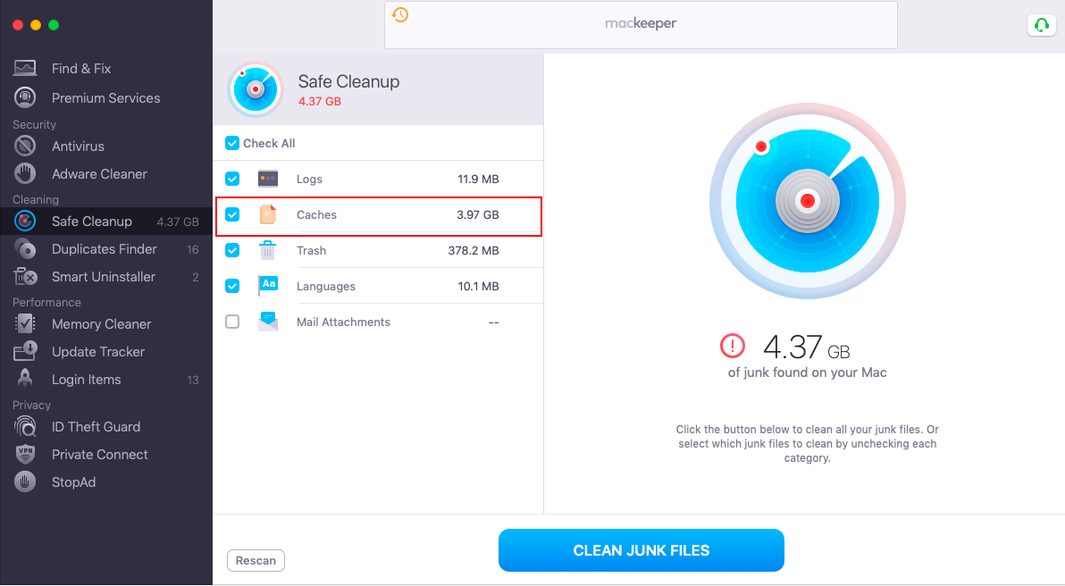Click the Logs category icon
The height and width of the screenshot is (586, 1065).
coord(268,179)
